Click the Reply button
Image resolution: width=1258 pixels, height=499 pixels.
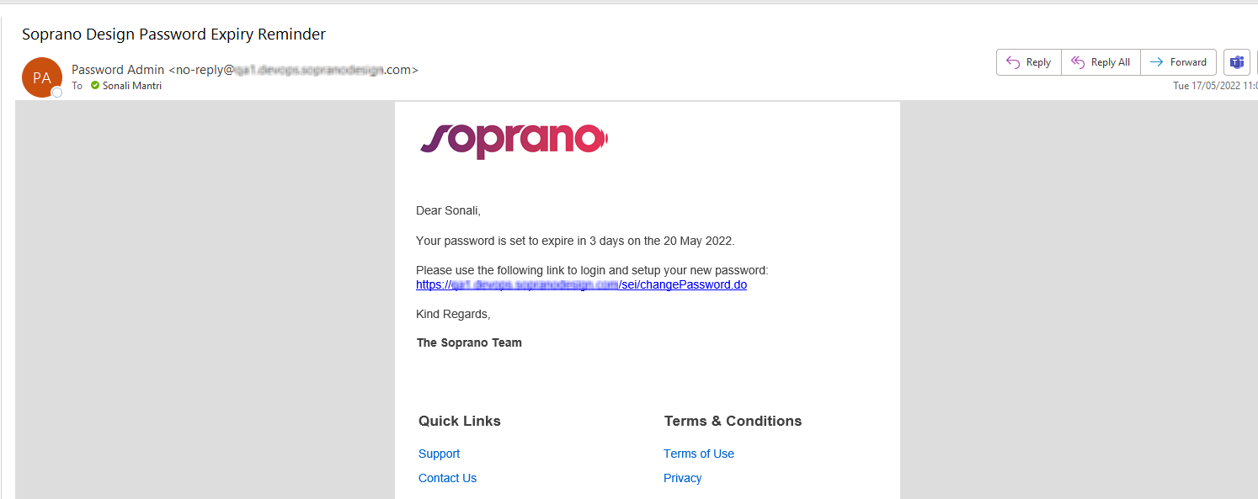click(x=1029, y=62)
